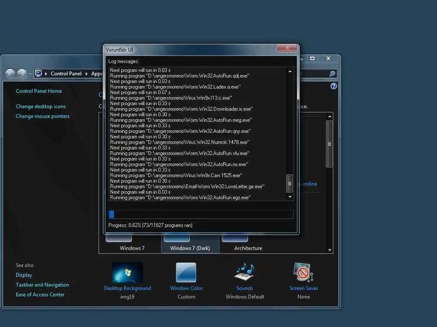The width and height of the screenshot is (437, 327).
Task: Click log line Worm.Win32.AutoRun.nx.exe
Action: 179,164
